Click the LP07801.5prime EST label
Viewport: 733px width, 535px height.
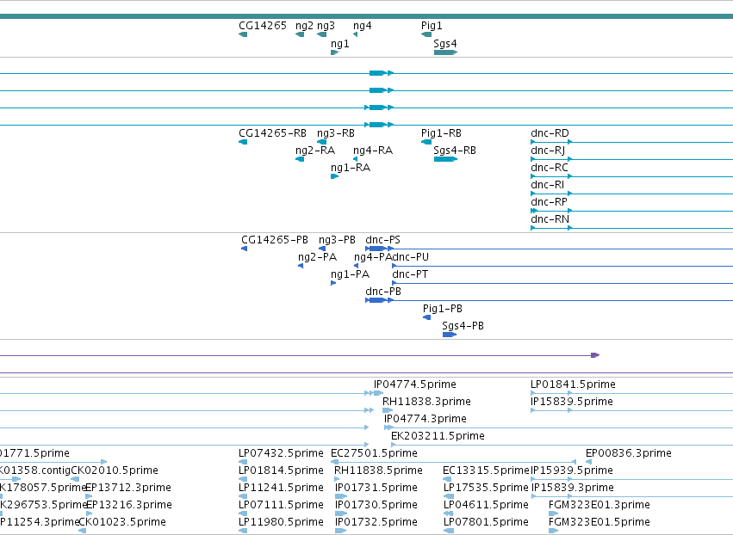pyautogui.click(x=486, y=523)
